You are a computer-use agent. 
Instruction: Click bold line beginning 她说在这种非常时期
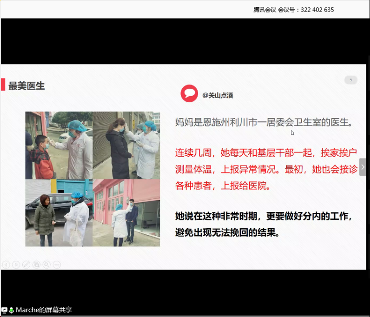pyautogui.click(x=264, y=216)
